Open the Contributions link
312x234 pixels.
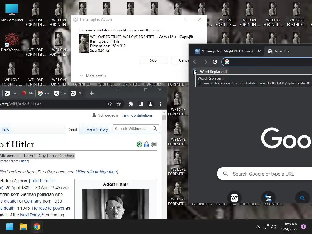(142, 115)
